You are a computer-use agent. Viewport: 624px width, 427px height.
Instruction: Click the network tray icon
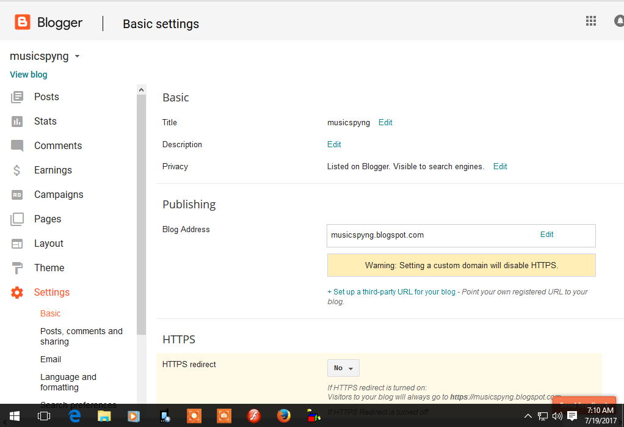click(x=542, y=416)
